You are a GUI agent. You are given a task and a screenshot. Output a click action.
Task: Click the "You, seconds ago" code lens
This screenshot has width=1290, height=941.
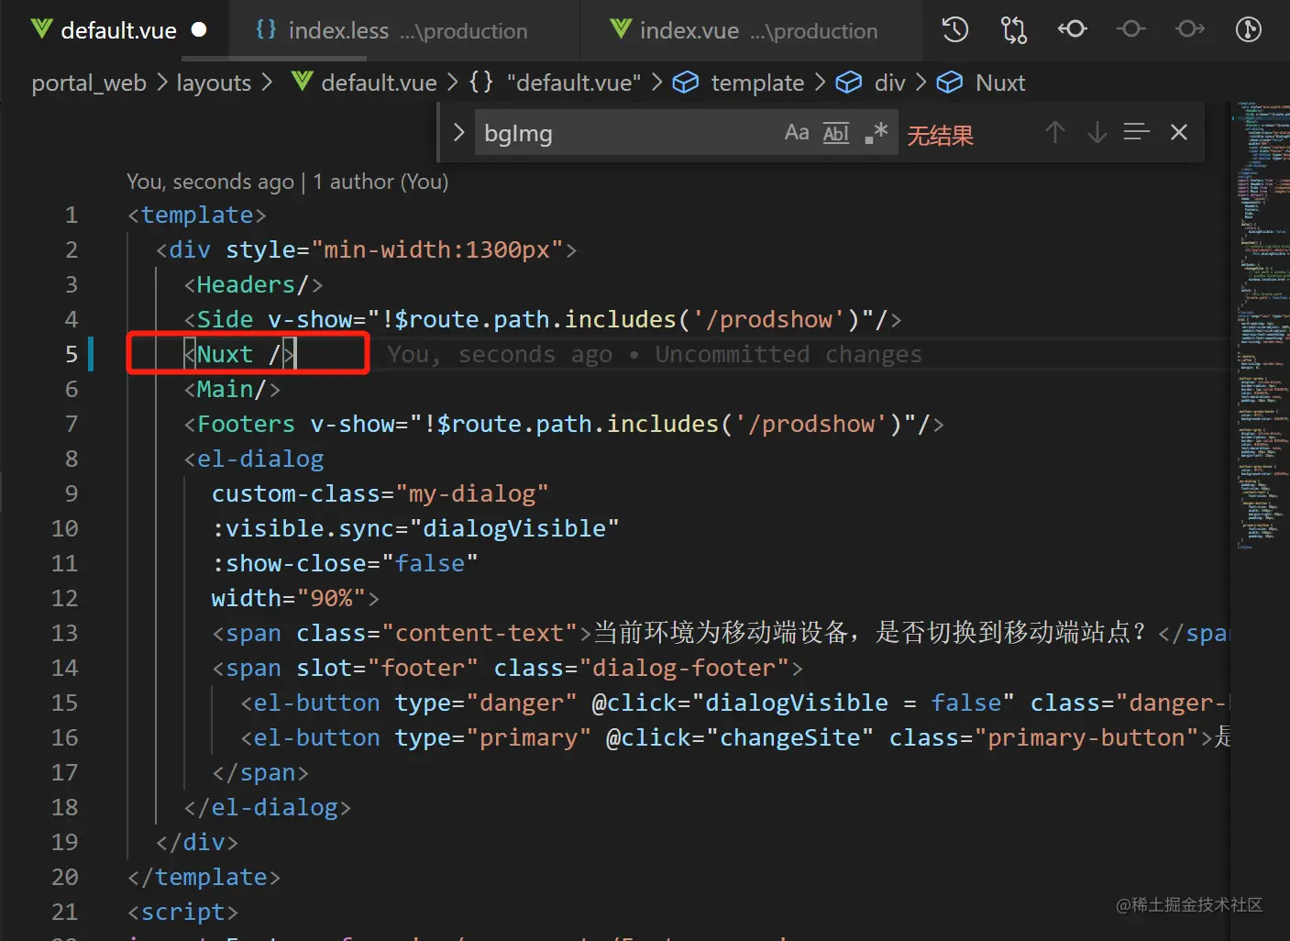211,182
